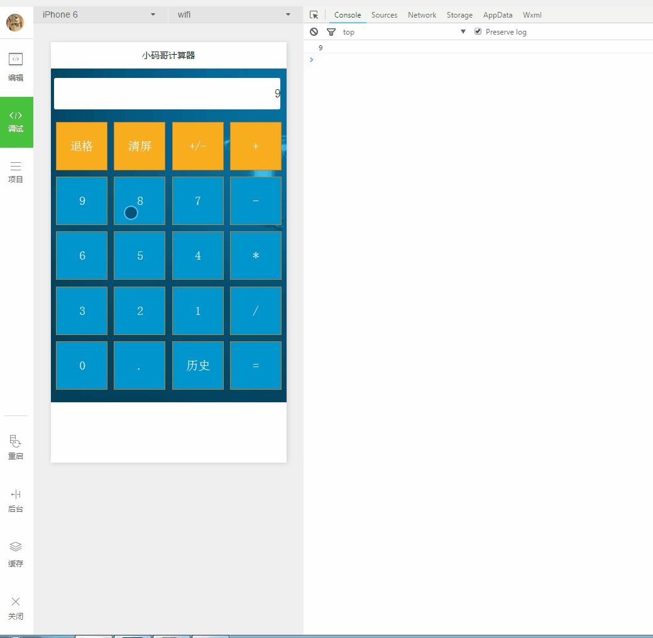Open the Network tab
Screen dimensions: 653x638
tap(422, 15)
